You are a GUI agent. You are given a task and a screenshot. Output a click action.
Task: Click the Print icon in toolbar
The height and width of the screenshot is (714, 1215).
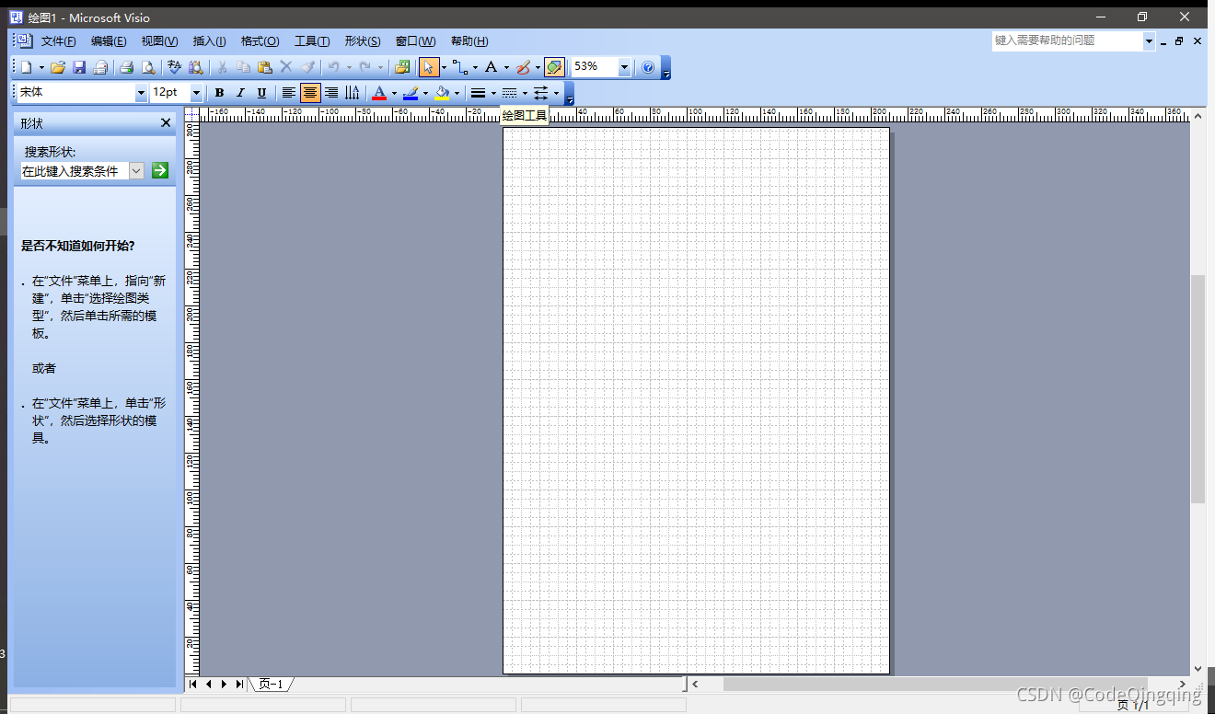point(126,67)
